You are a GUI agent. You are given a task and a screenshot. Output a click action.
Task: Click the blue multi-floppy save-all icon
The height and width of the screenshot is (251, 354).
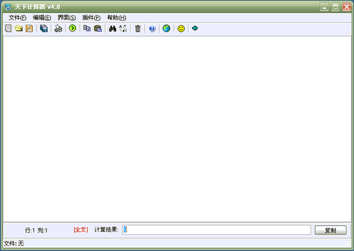44,28
